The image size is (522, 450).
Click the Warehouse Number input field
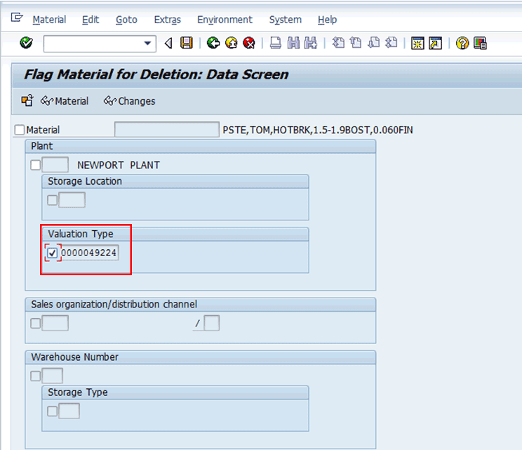pyautogui.click(x=52, y=376)
